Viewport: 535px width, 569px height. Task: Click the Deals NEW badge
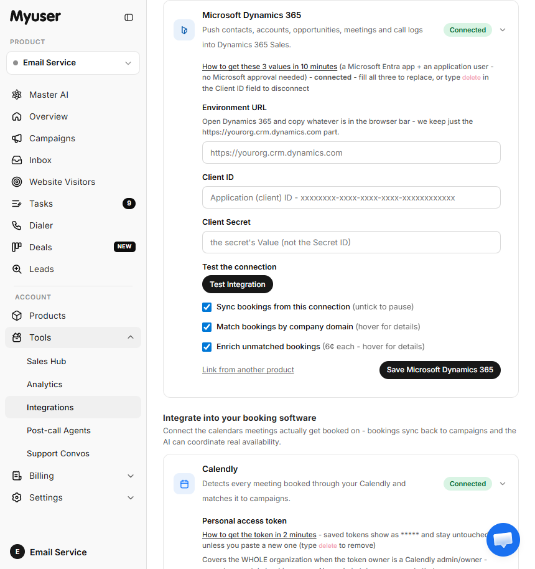click(x=124, y=247)
